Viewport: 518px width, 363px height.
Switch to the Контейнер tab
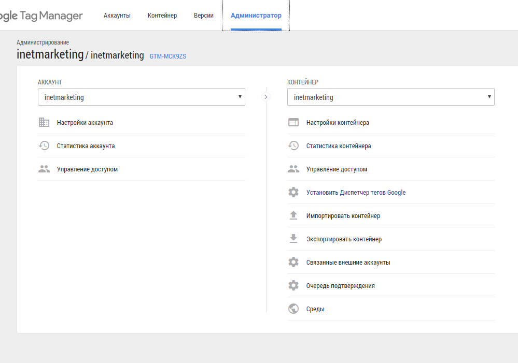pos(162,16)
